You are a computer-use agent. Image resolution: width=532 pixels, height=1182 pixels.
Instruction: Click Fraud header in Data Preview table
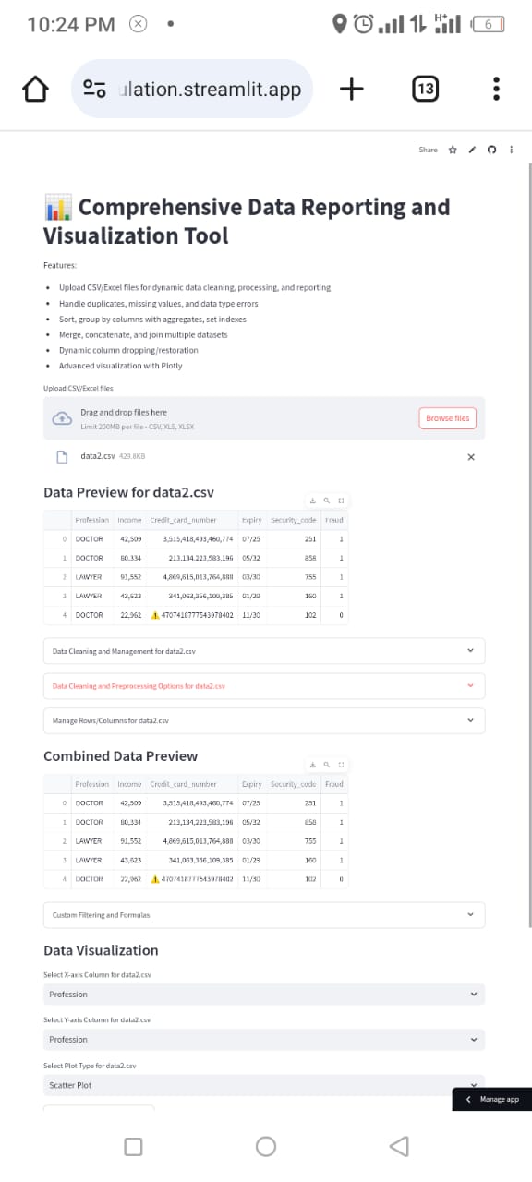[x=334, y=520]
